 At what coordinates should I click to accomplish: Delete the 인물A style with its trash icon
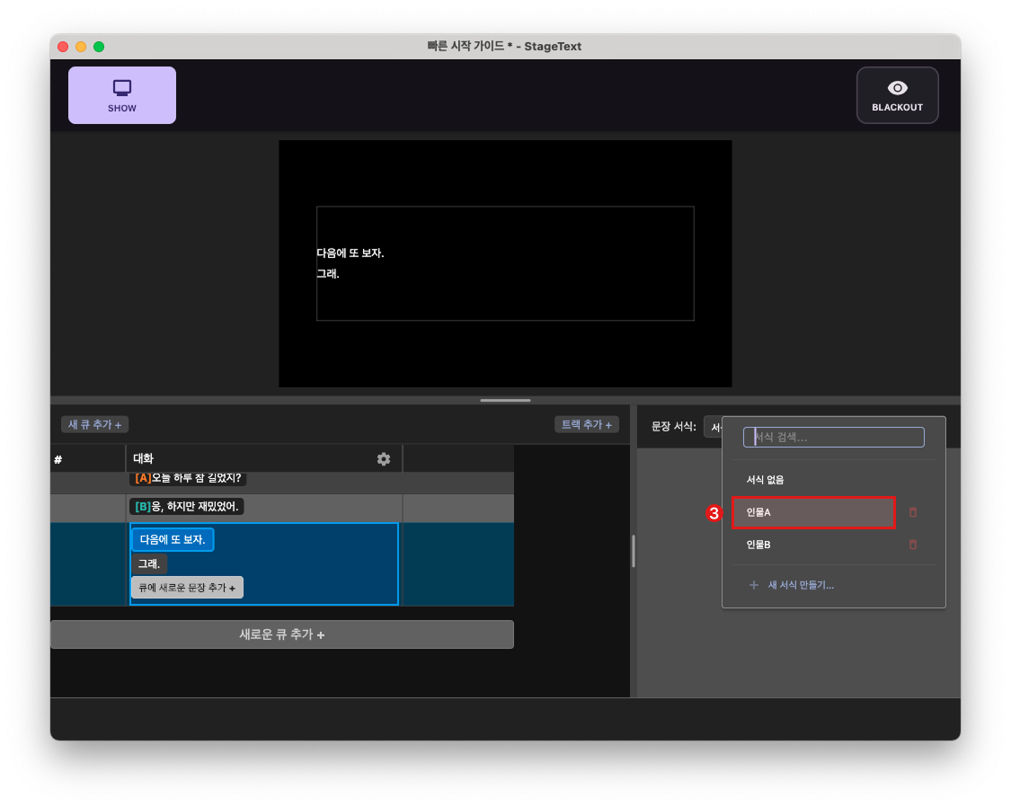point(913,512)
